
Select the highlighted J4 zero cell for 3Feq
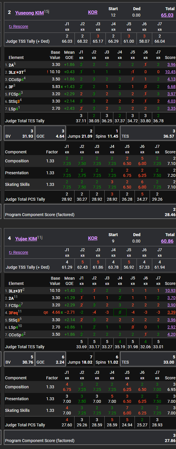pyautogui.click(x=120, y=312)
